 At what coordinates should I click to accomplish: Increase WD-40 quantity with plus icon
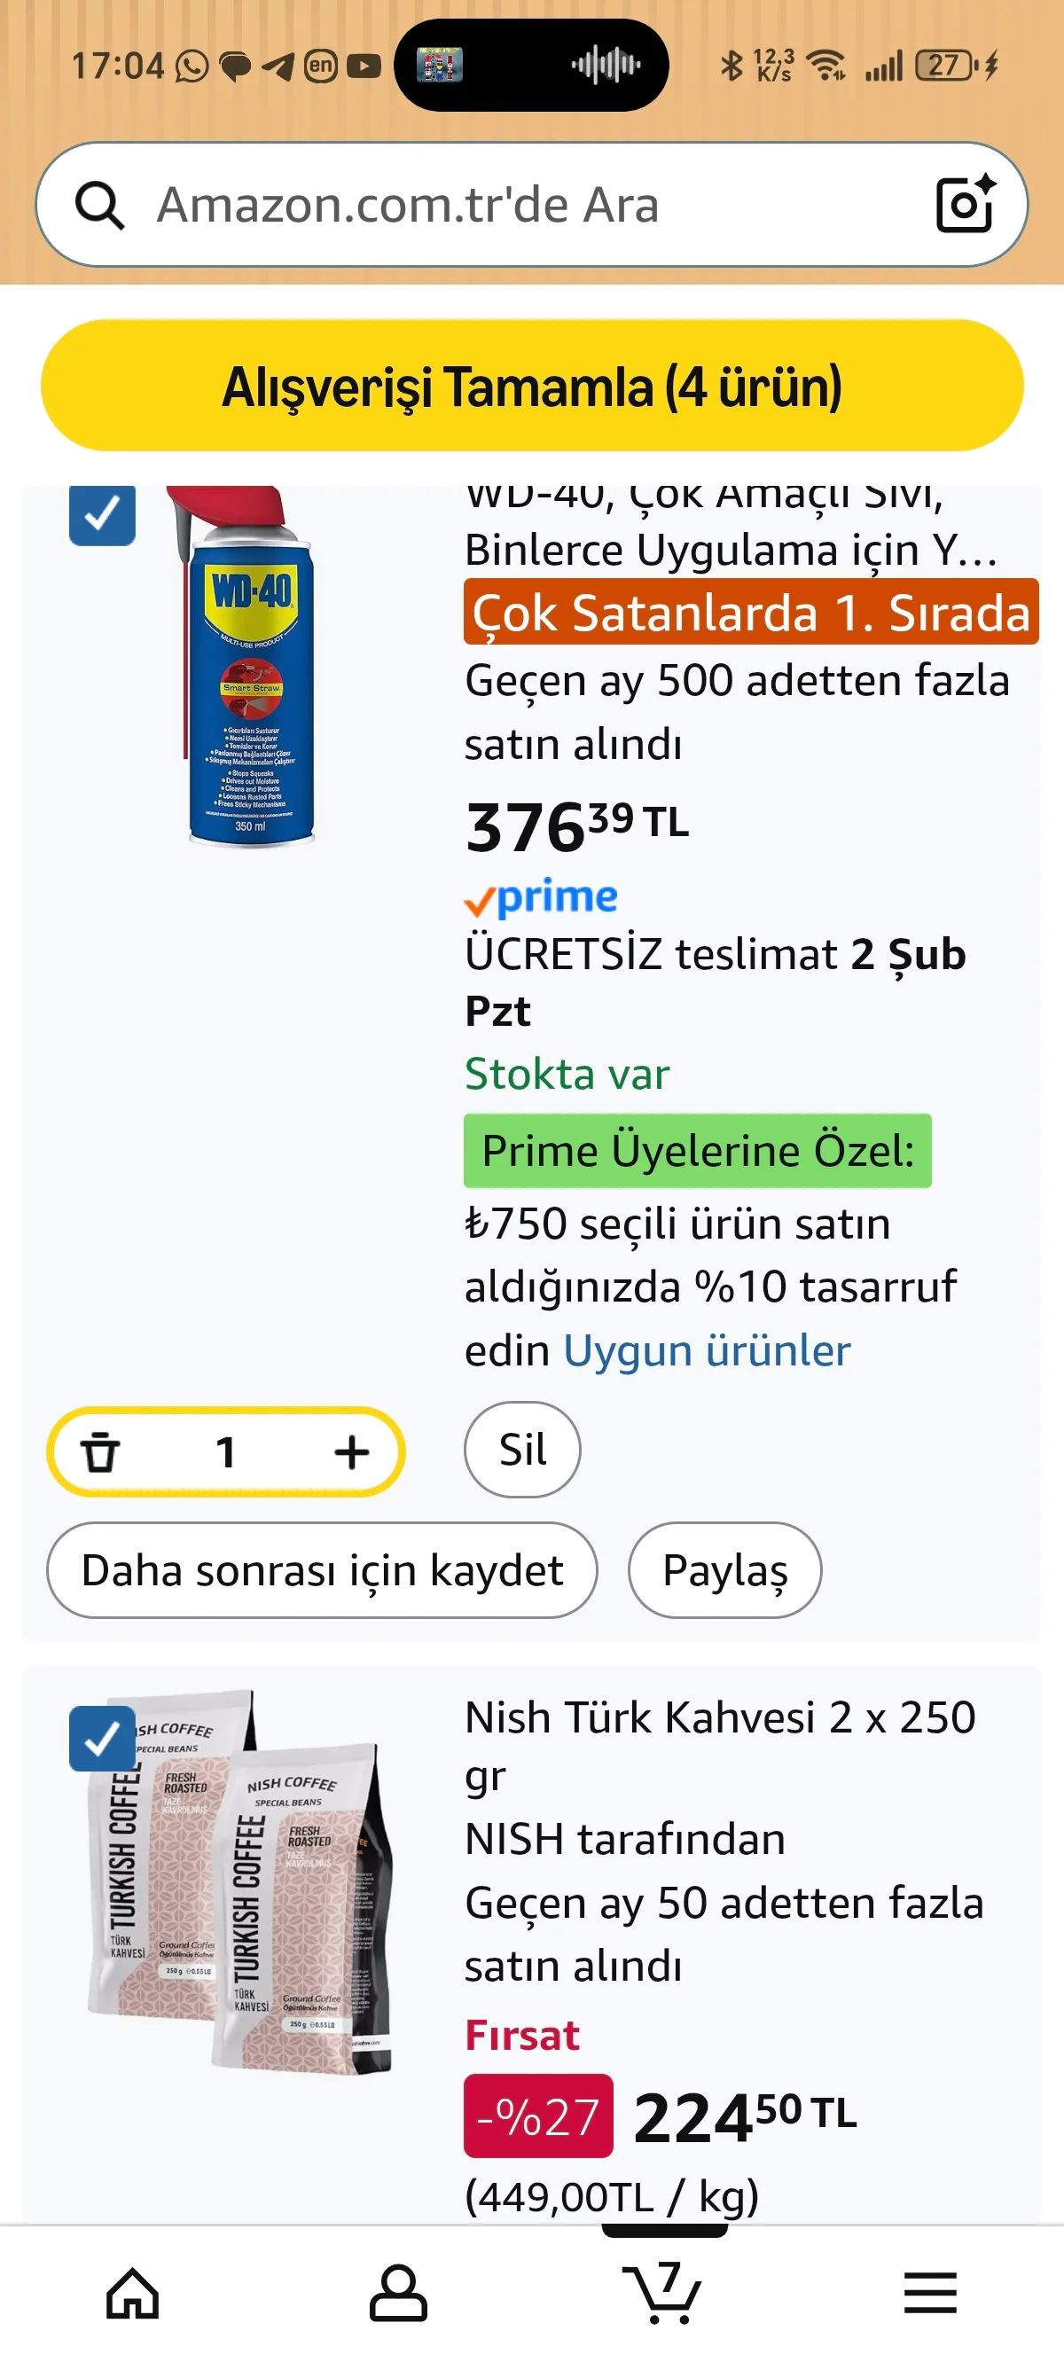tap(351, 1451)
